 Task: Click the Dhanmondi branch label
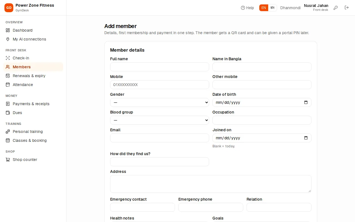pyautogui.click(x=290, y=8)
